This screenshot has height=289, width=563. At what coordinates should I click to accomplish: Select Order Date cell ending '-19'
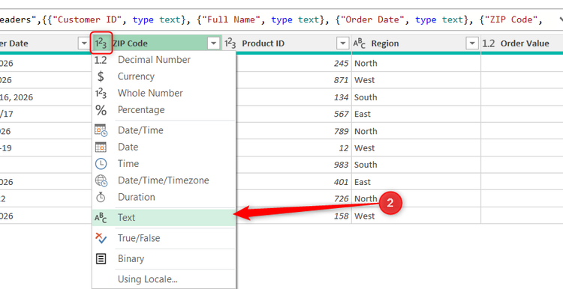coord(46,148)
